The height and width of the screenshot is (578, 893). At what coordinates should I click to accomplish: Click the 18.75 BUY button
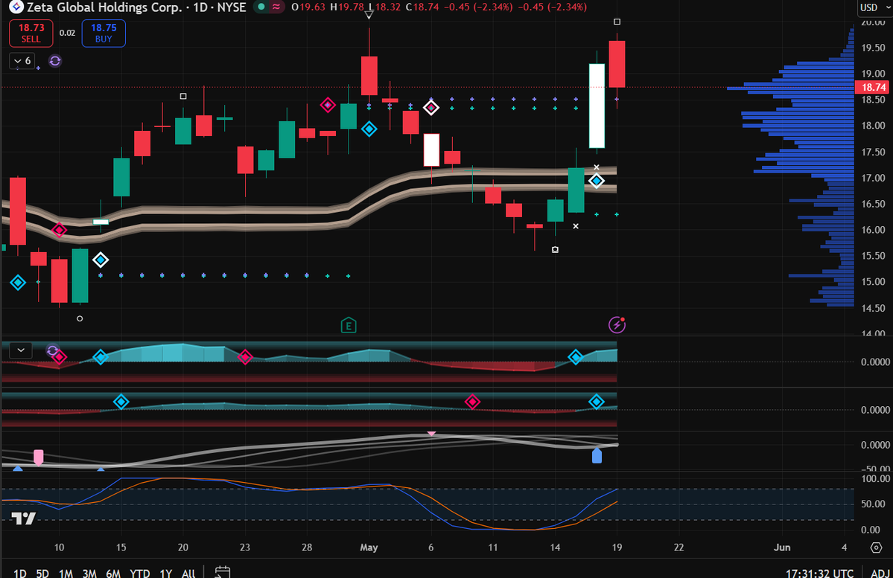[x=104, y=33]
